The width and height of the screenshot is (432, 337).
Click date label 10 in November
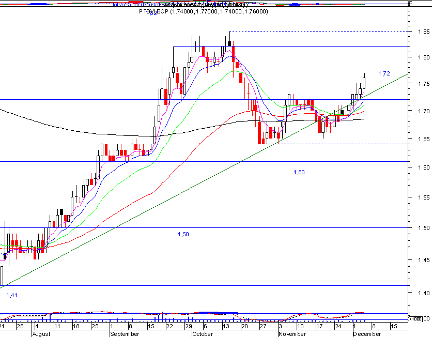(x=301, y=326)
